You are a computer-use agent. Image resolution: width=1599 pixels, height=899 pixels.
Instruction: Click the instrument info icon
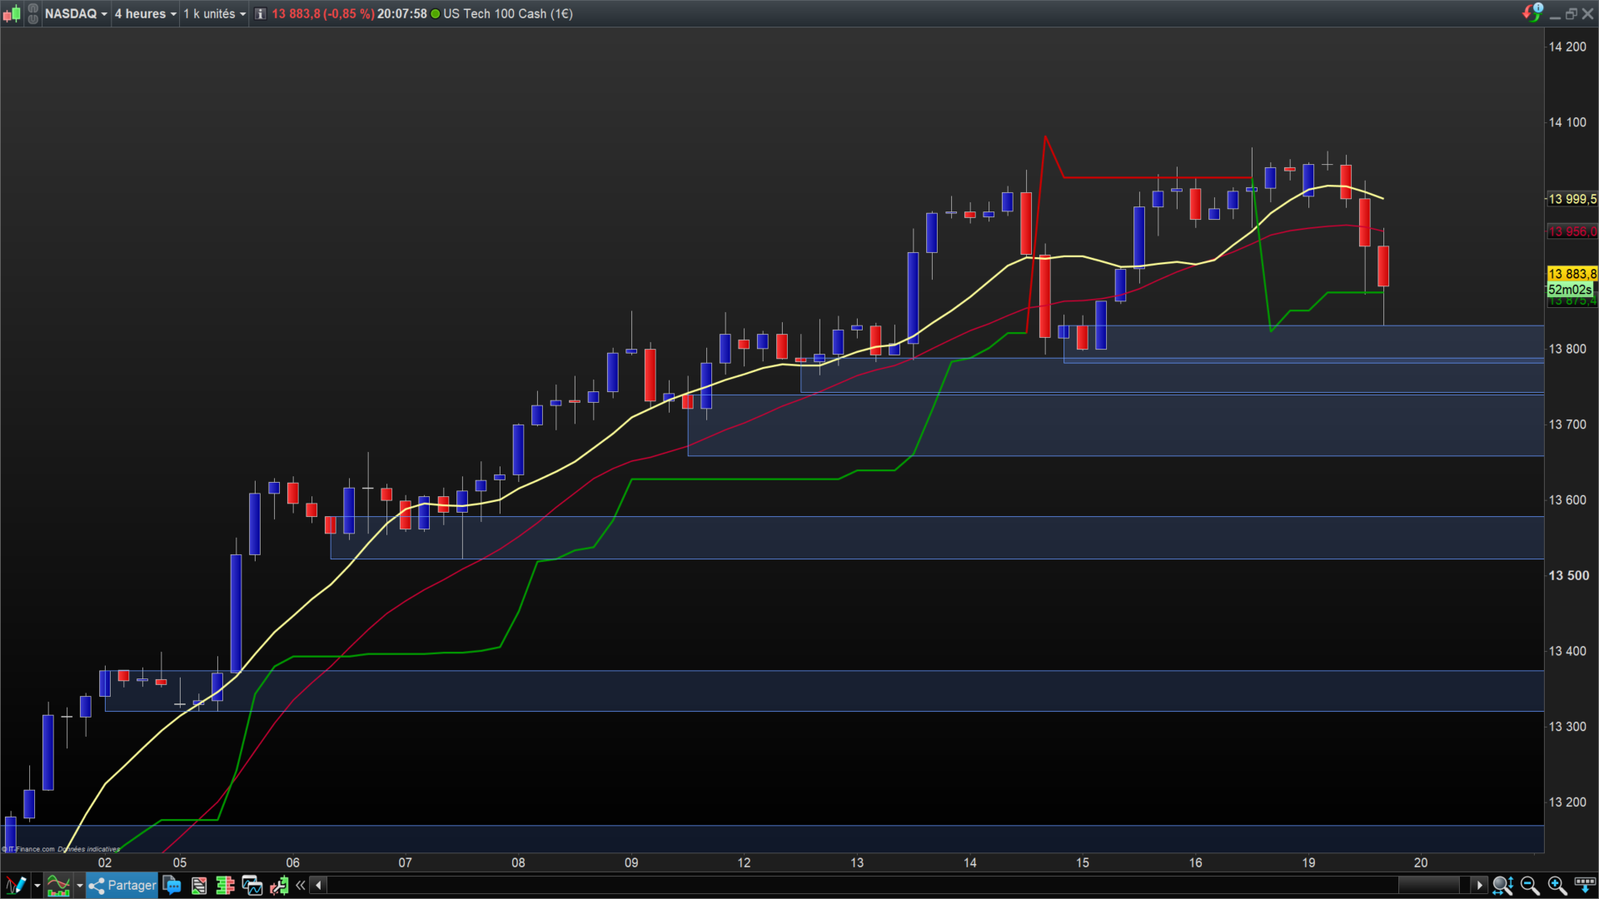pyautogui.click(x=260, y=13)
